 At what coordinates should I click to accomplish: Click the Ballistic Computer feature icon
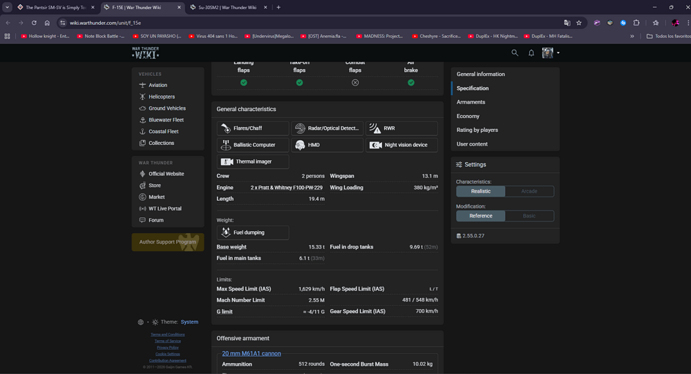pyautogui.click(x=227, y=145)
